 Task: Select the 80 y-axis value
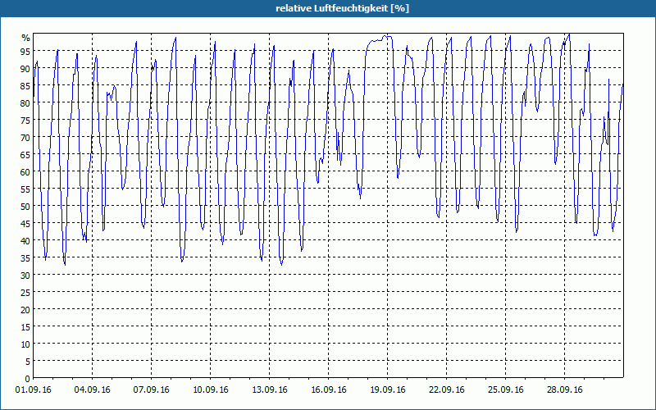point(25,103)
